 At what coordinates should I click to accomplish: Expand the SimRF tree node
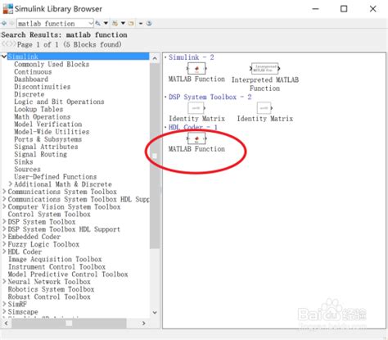[x=4, y=304]
